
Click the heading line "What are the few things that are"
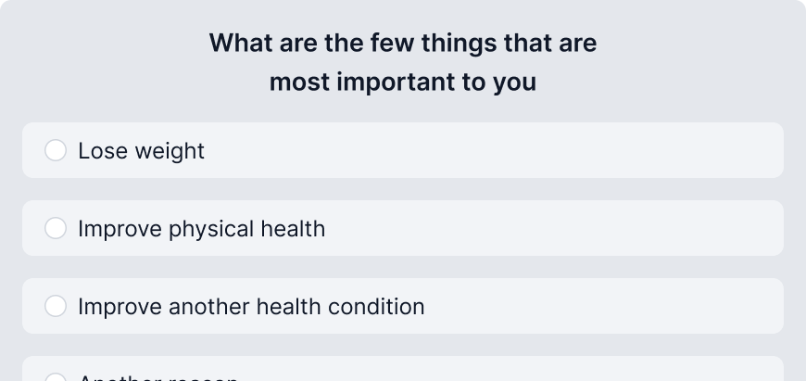pyautogui.click(x=403, y=43)
